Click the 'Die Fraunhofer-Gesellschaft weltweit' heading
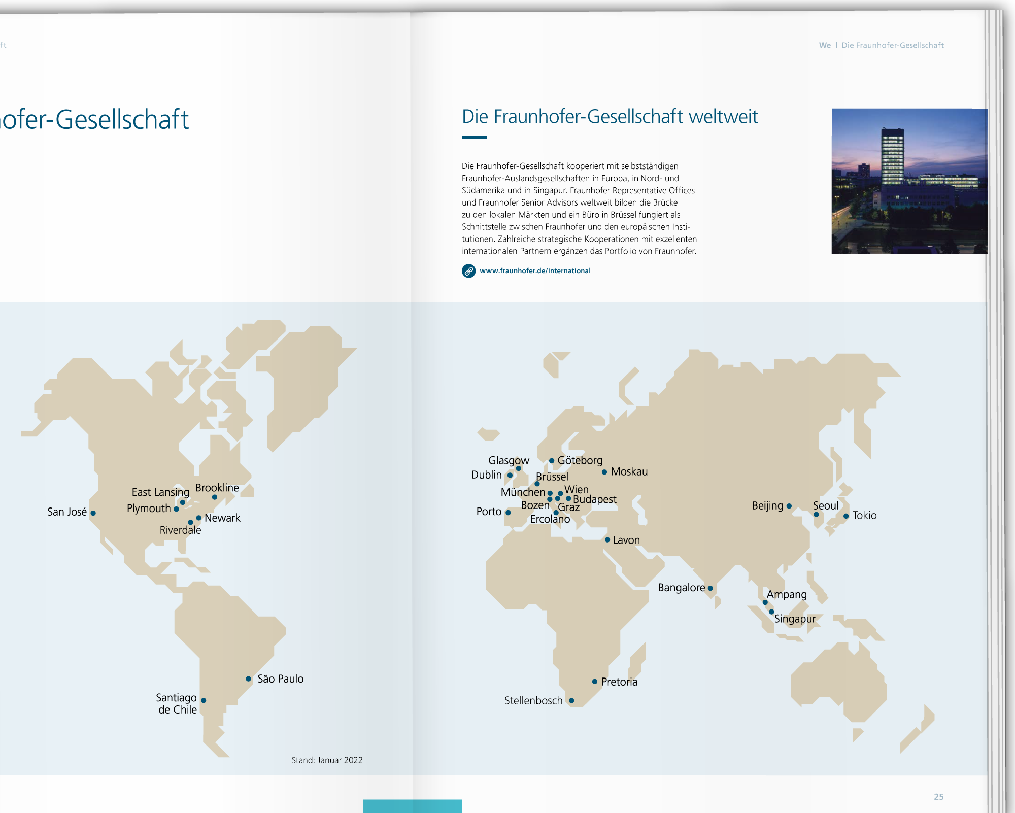Screen dimensions: 1015x813 coord(610,117)
